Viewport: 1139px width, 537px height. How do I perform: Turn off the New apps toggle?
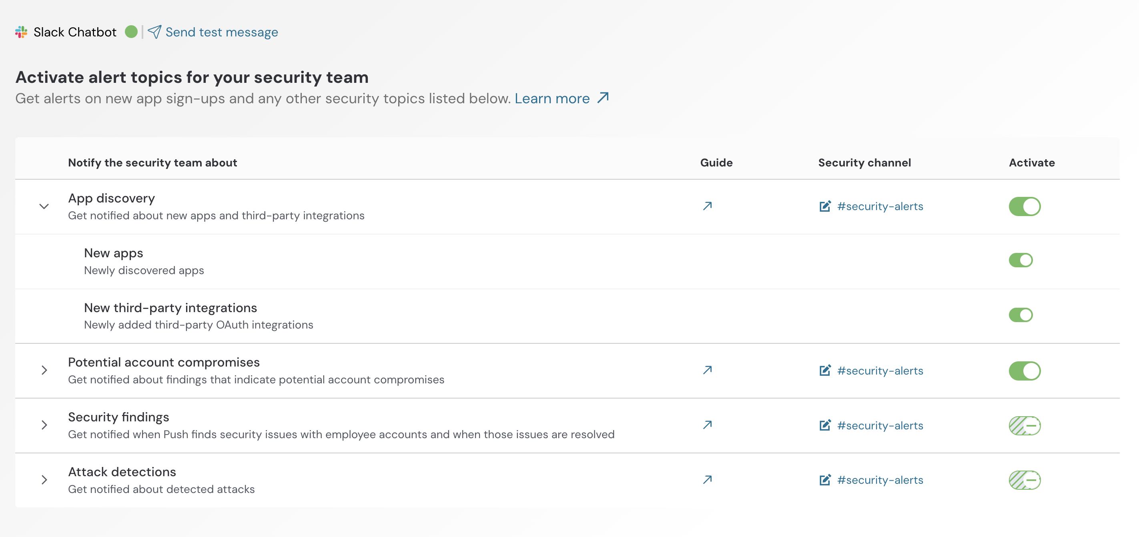tap(1022, 260)
